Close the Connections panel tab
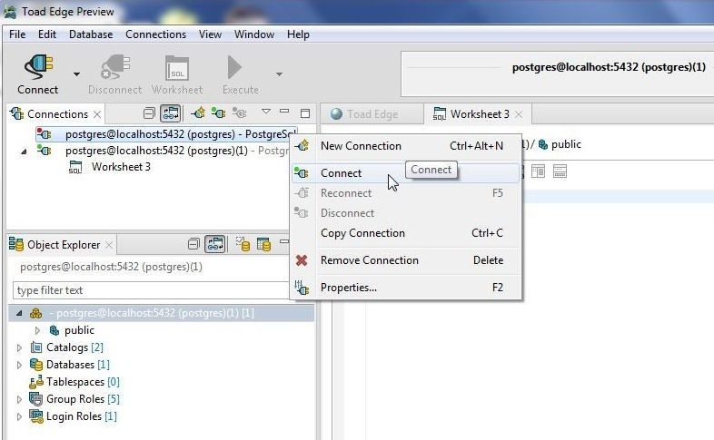The width and height of the screenshot is (714, 440). pyautogui.click(x=97, y=114)
